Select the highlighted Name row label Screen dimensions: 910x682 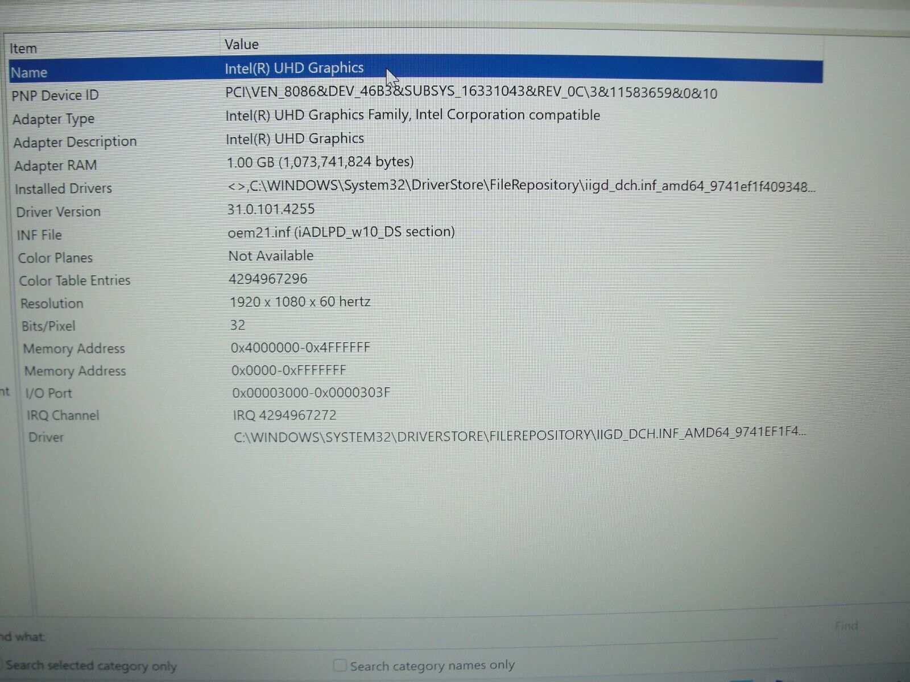pos(29,73)
